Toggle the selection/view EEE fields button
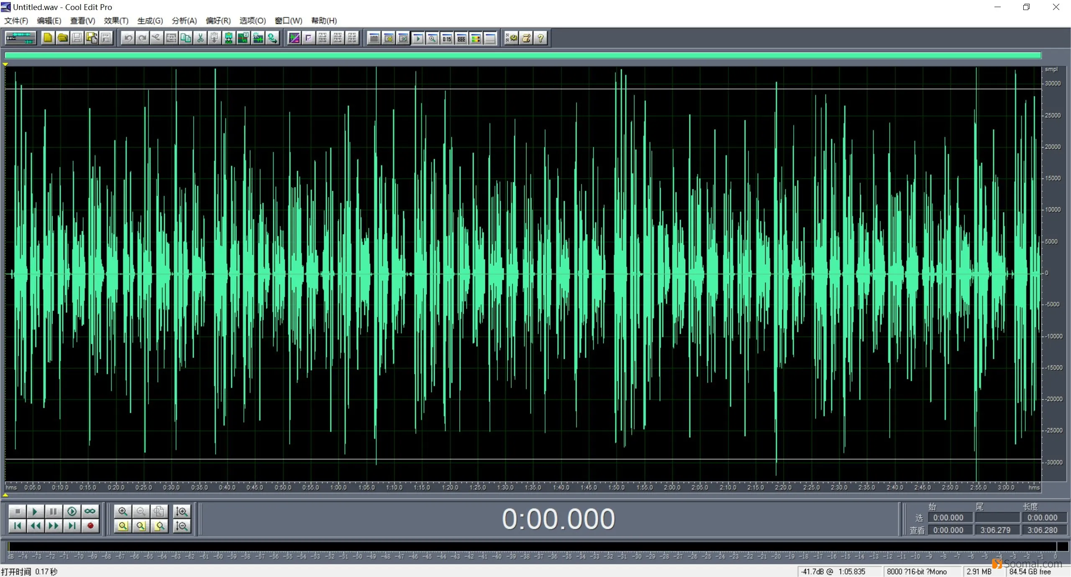The height and width of the screenshot is (577, 1071). coord(461,38)
